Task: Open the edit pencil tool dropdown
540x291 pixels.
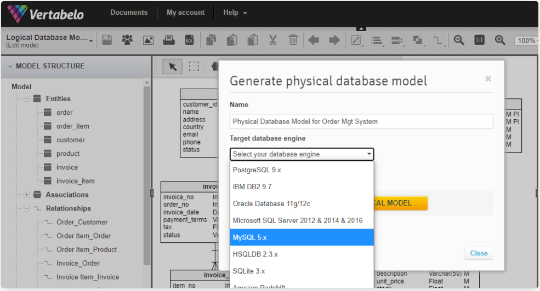Action: [357, 40]
